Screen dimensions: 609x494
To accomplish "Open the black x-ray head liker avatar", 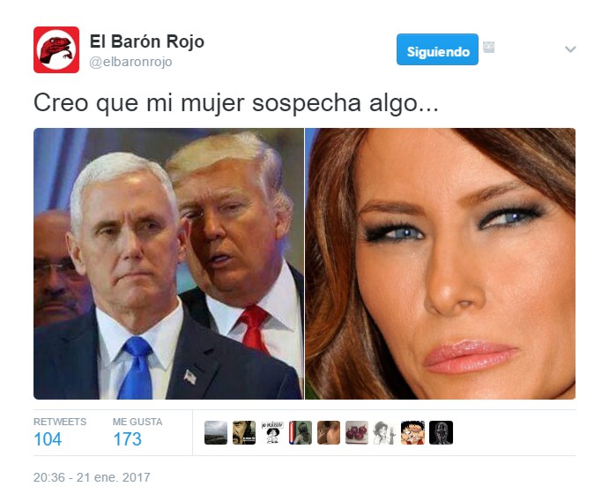I will point(442,432).
